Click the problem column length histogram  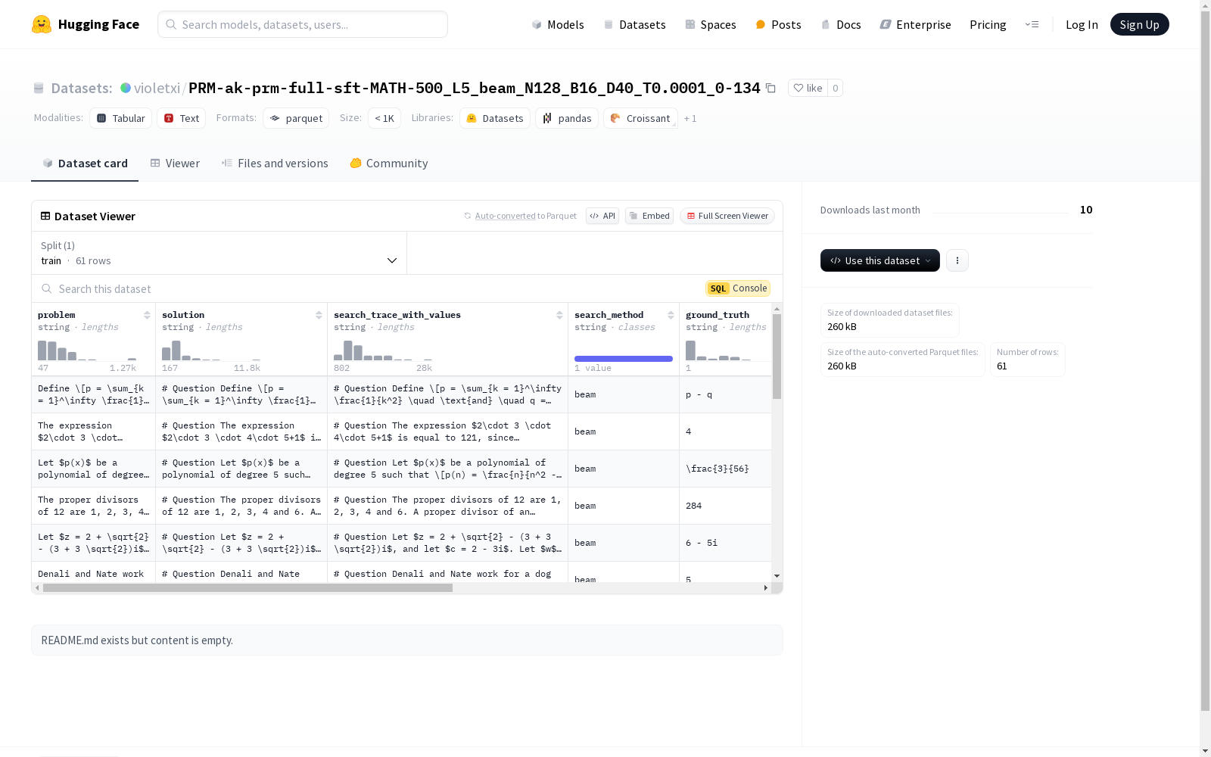coord(87,350)
